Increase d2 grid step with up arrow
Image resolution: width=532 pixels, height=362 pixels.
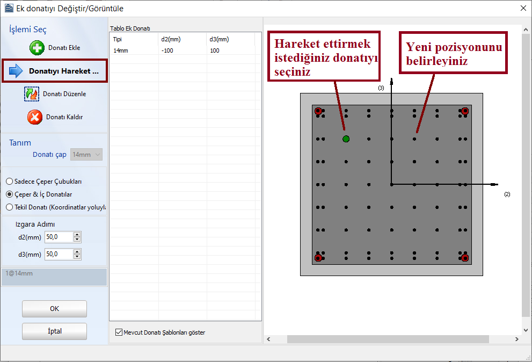coord(77,234)
